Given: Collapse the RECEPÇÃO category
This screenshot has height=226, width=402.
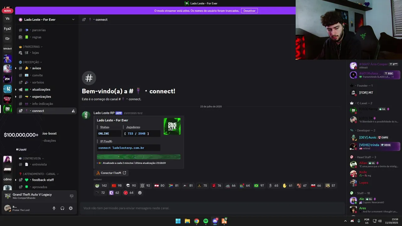Looking at the screenshot, I should [x=32, y=62].
